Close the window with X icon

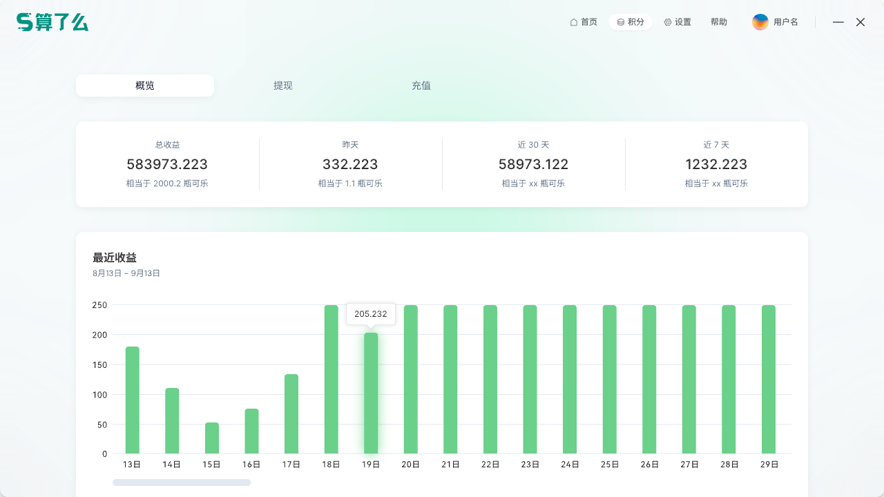click(x=861, y=22)
